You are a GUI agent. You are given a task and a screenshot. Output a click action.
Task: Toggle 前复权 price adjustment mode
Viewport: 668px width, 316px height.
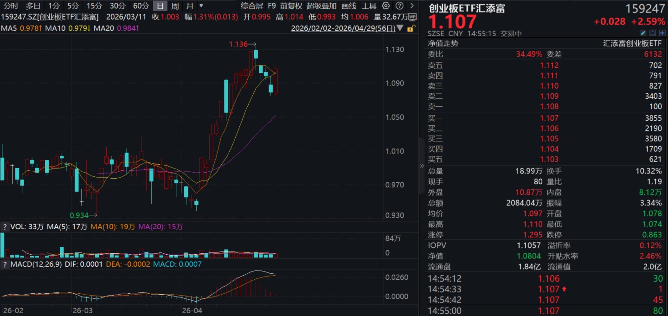point(291,6)
